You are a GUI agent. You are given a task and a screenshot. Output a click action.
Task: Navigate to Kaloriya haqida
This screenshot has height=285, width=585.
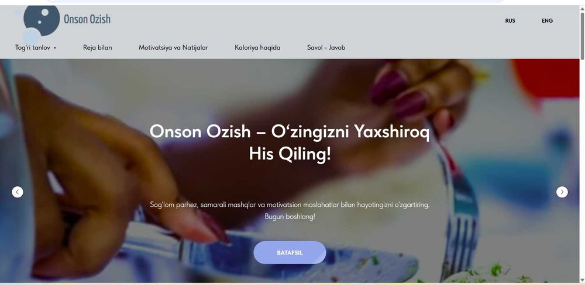coord(257,48)
